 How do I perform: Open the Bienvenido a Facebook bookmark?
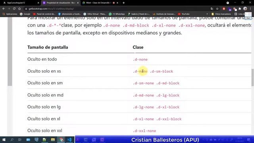(x=69, y=14)
